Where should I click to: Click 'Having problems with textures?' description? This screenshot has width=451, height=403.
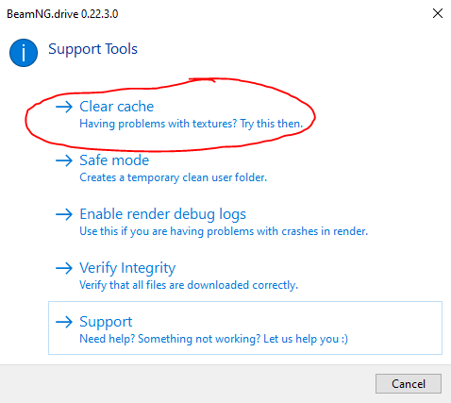(158, 124)
